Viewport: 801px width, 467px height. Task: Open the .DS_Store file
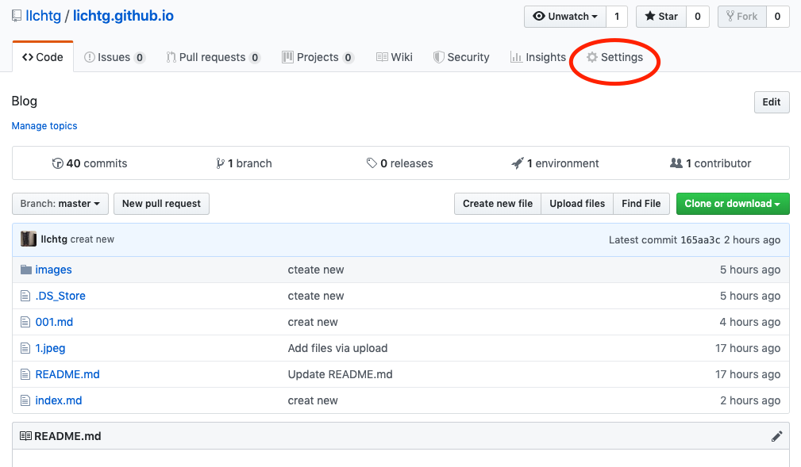click(x=60, y=296)
